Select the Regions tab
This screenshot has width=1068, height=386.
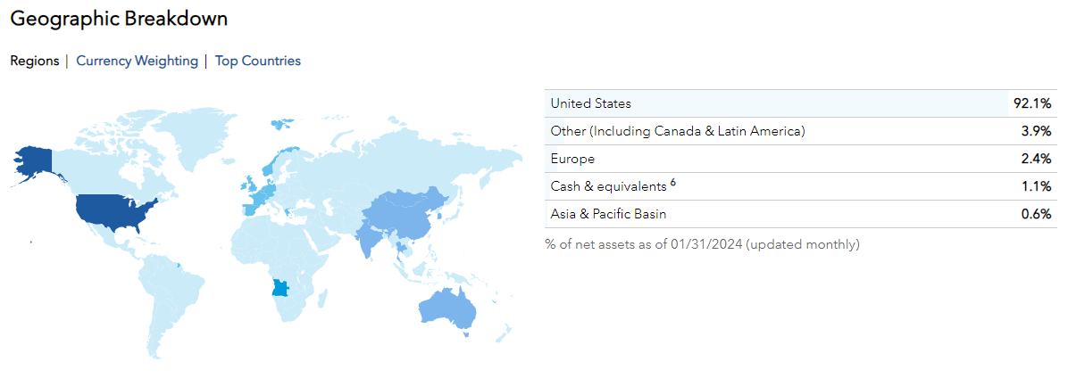point(34,62)
